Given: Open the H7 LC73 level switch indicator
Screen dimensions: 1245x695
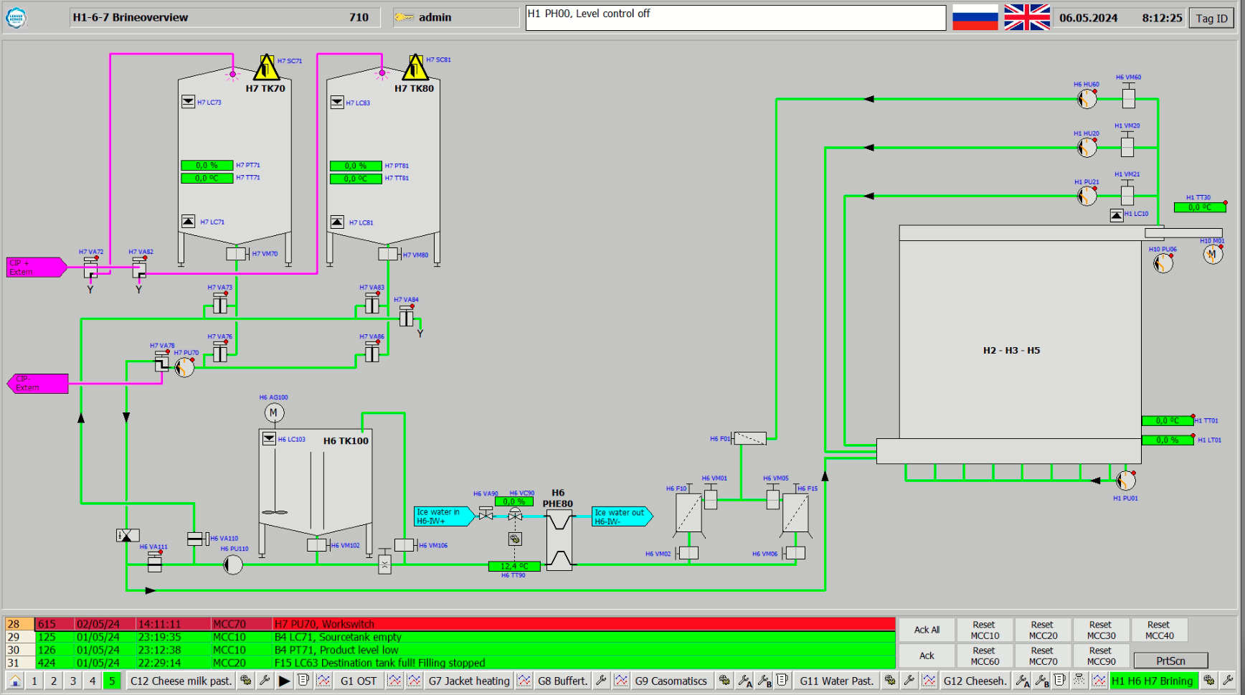Looking at the screenshot, I should click(188, 102).
